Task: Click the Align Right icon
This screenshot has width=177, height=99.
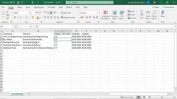Action: pyautogui.click(x=51, y=17)
